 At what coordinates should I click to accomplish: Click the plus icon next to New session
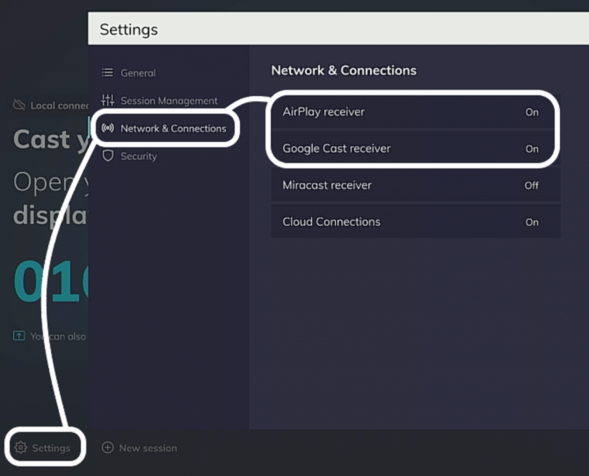pyautogui.click(x=108, y=448)
